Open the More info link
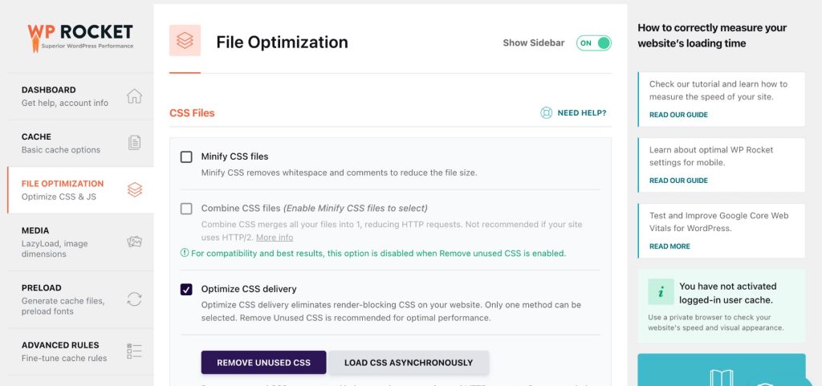 [275, 238]
